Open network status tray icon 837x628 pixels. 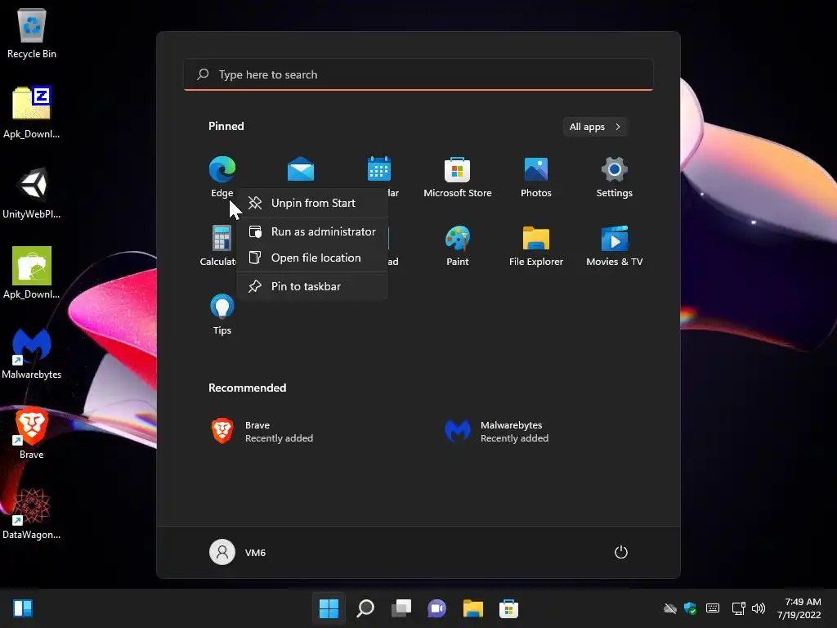pos(738,608)
